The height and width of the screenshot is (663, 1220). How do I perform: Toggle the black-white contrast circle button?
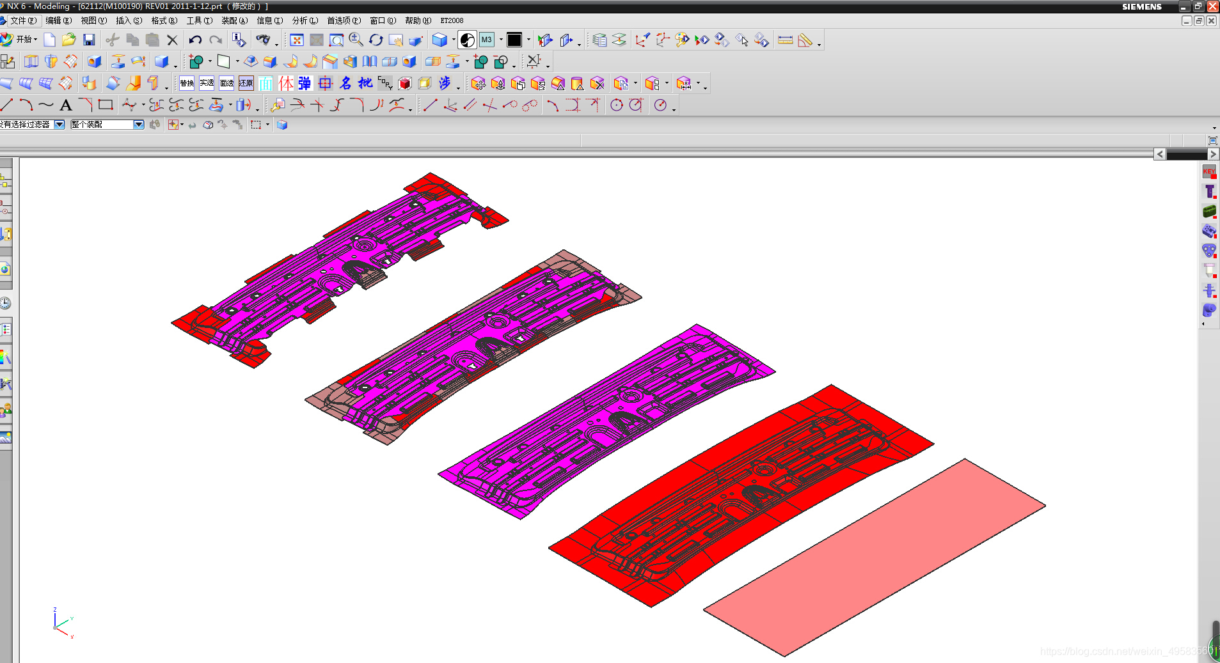coord(468,40)
